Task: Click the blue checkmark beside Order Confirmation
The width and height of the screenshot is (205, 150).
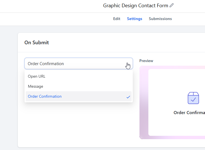Action: 128,97
